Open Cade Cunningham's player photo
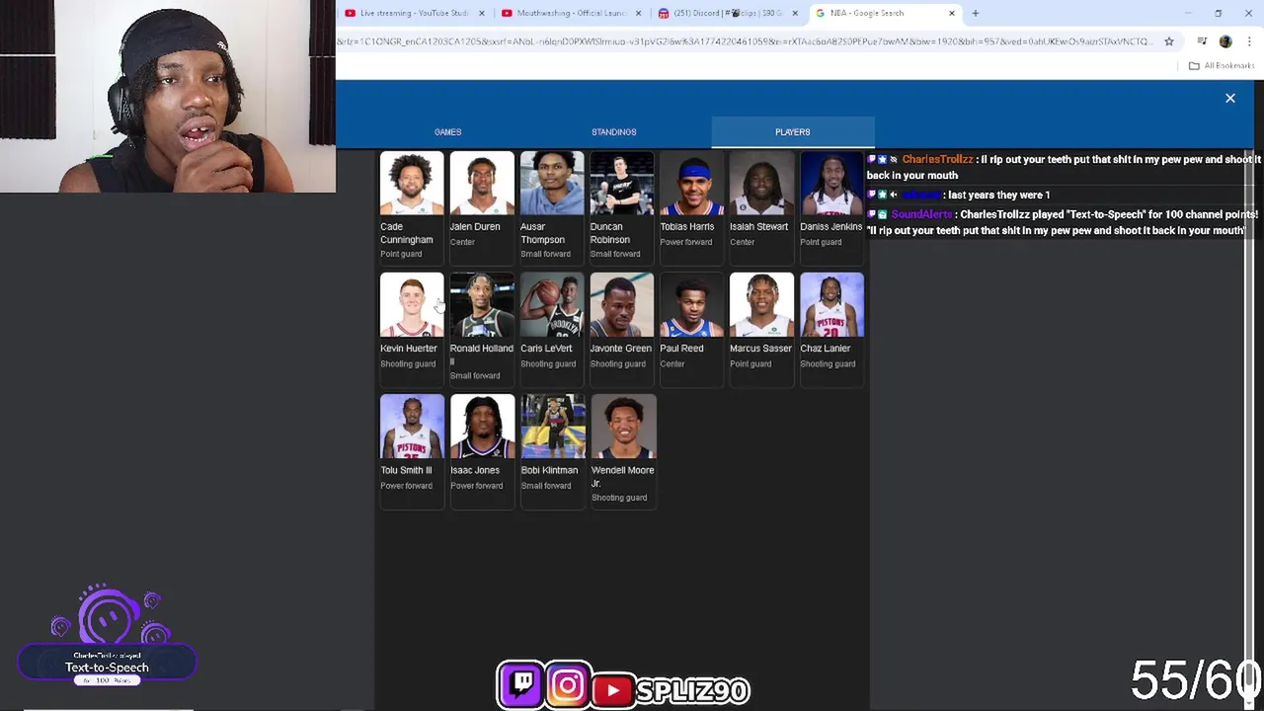 412,184
